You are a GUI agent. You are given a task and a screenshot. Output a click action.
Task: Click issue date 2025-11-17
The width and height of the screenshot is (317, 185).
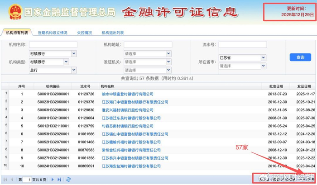(306, 94)
